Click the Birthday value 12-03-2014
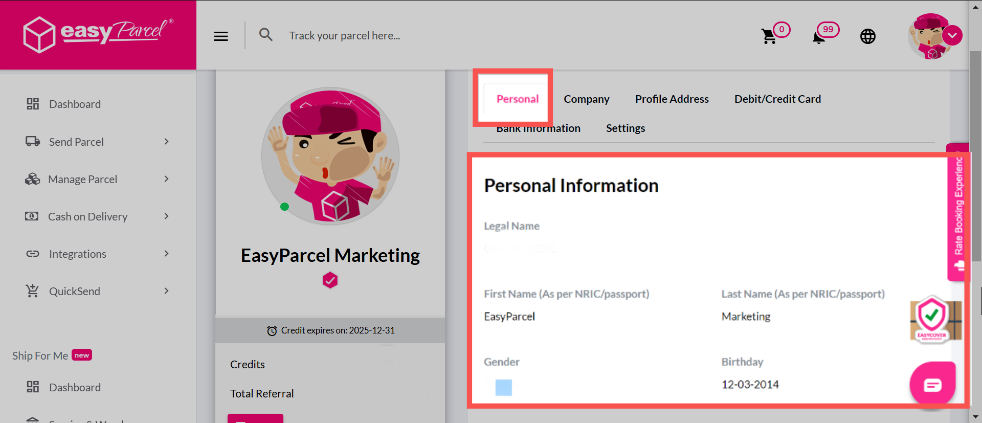The height and width of the screenshot is (423, 982). (x=750, y=385)
